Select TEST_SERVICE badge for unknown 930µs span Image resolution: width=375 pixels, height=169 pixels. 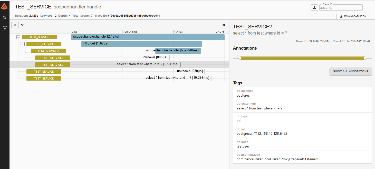[x=44, y=72]
